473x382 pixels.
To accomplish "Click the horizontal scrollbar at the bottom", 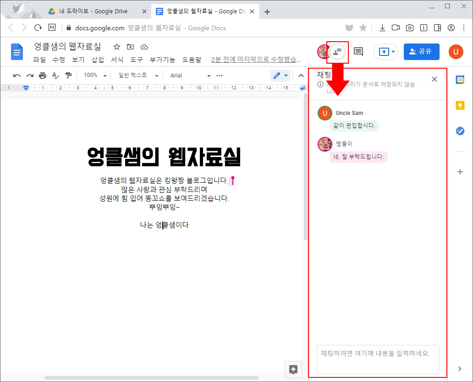I will coord(151,378).
